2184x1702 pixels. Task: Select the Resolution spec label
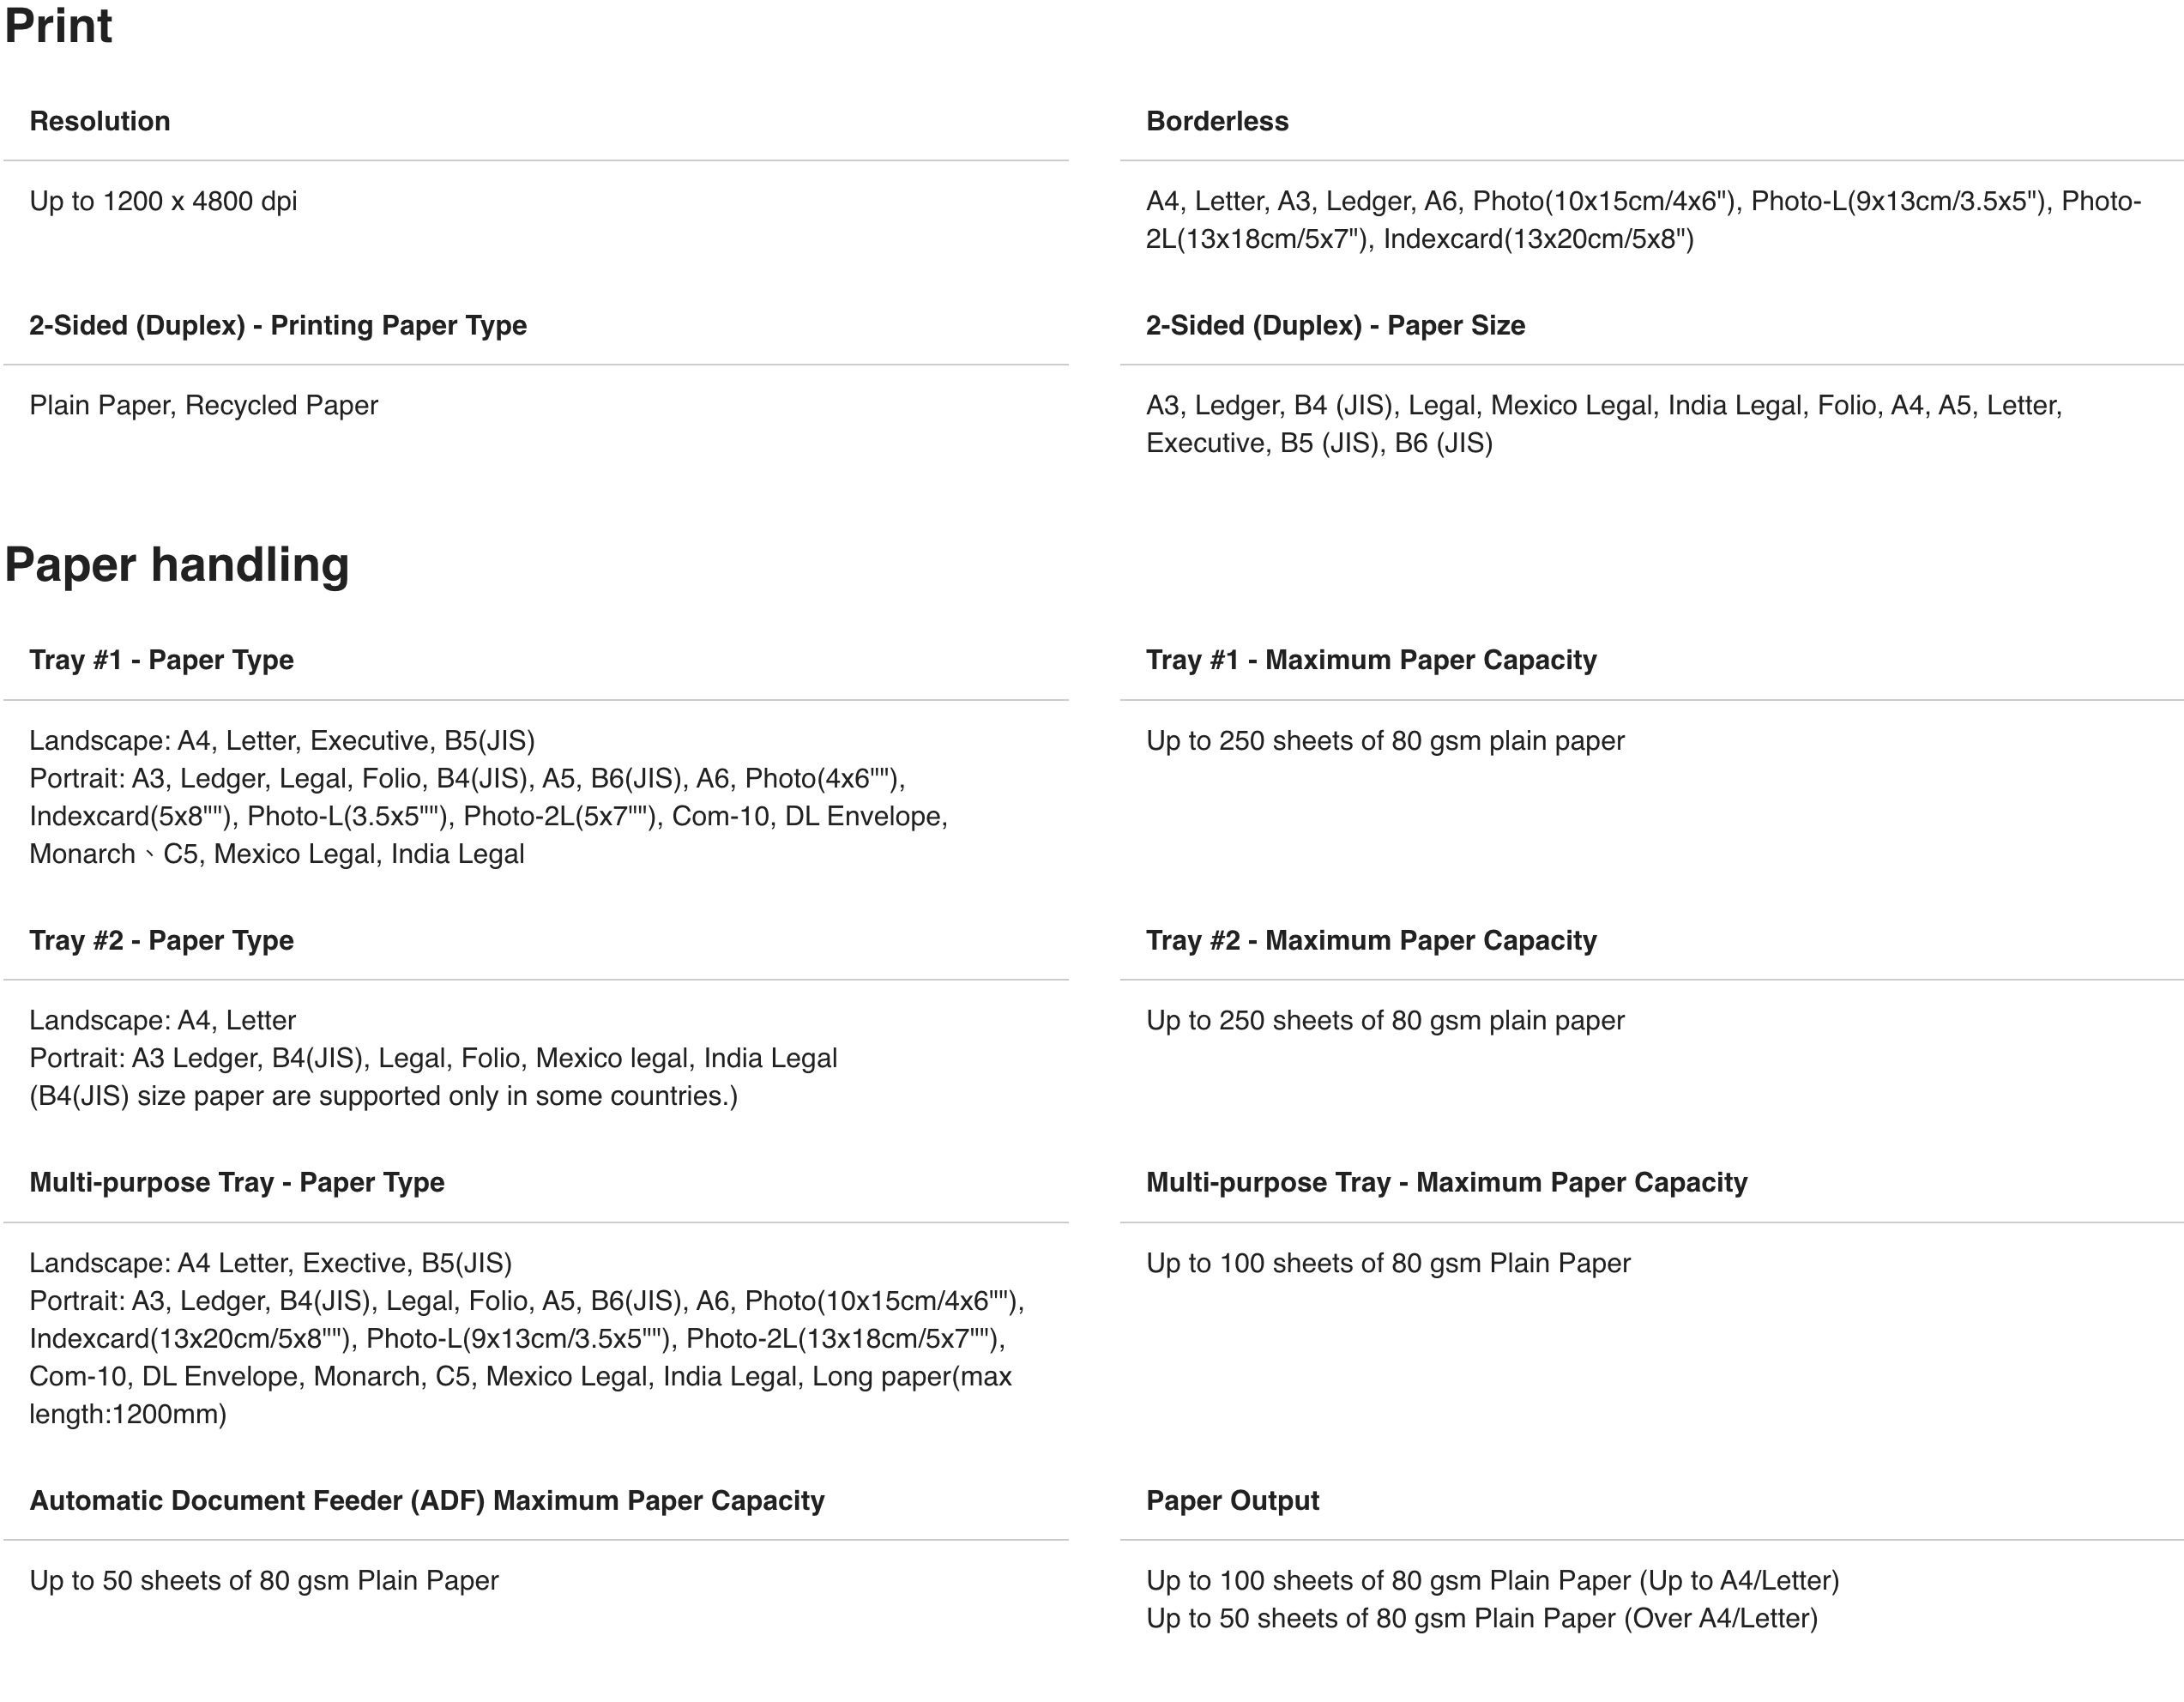point(100,121)
